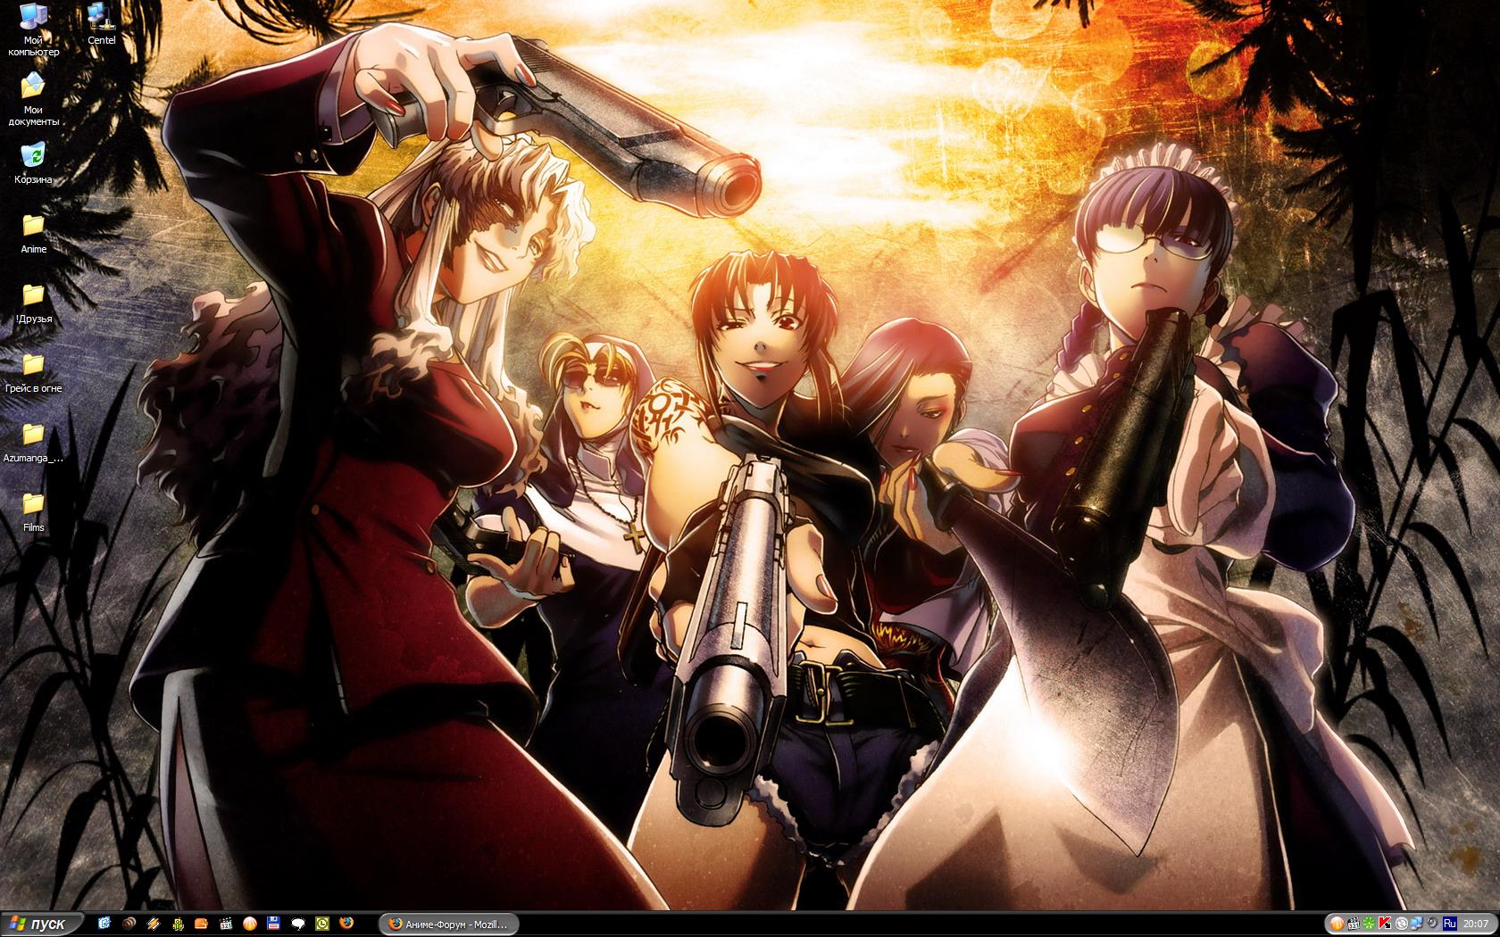Click the brown round quick launch icon
Viewport: 1500px width, 937px height.
tap(129, 924)
